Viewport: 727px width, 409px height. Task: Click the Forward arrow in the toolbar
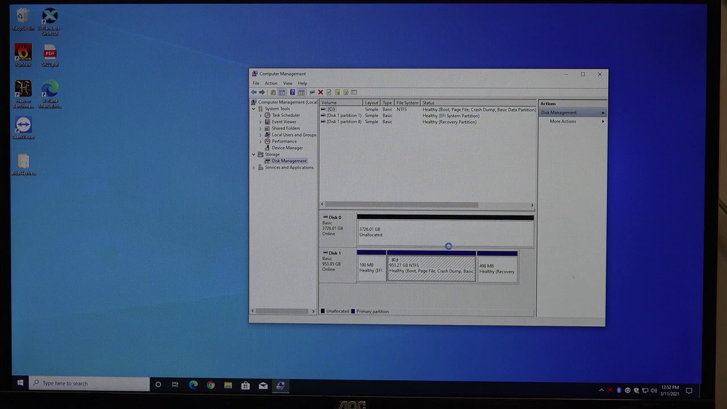[x=262, y=92]
